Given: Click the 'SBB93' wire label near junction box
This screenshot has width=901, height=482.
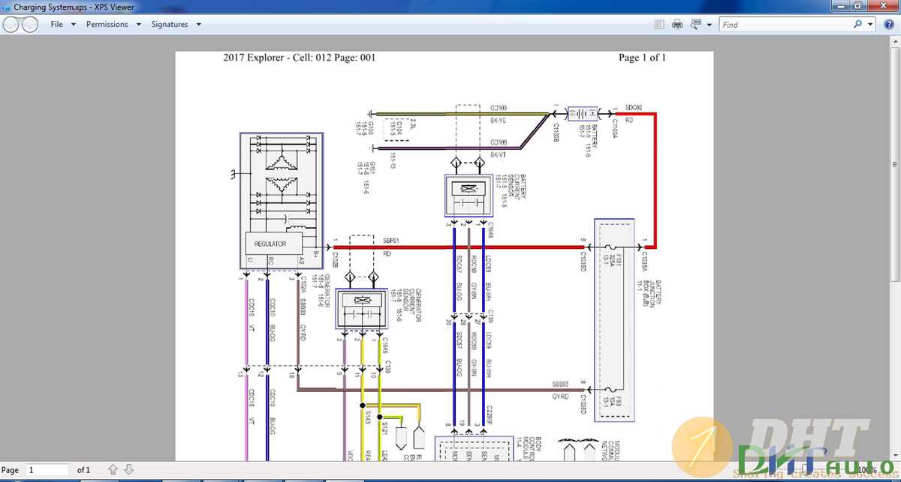Looking at the screenshot, I should [x=561, y=383].
